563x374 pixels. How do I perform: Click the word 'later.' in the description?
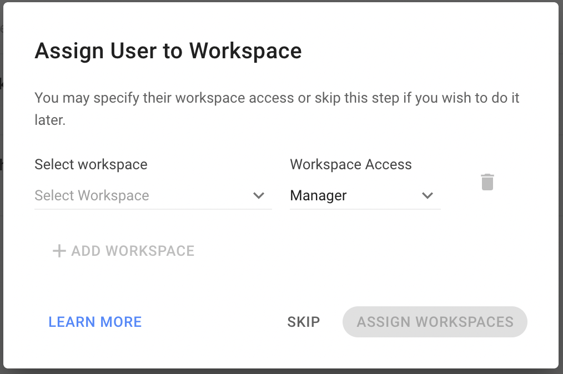[x=50, y=120]
